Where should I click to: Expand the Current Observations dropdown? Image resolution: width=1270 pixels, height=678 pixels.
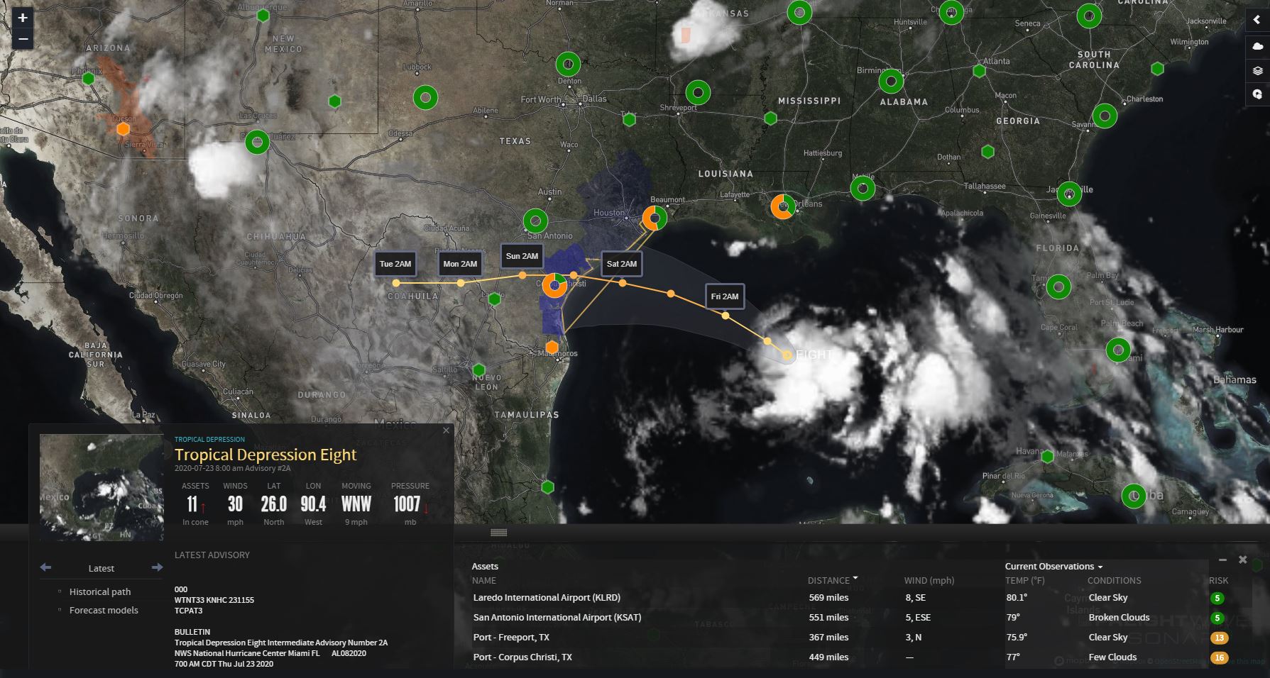pos(1053,566)
